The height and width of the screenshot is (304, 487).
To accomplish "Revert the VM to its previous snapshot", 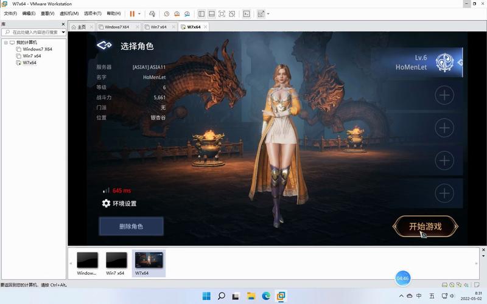I will tap(177, 14).
